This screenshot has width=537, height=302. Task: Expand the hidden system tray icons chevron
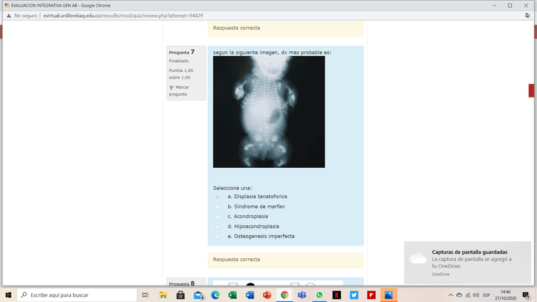coord(451,295)
